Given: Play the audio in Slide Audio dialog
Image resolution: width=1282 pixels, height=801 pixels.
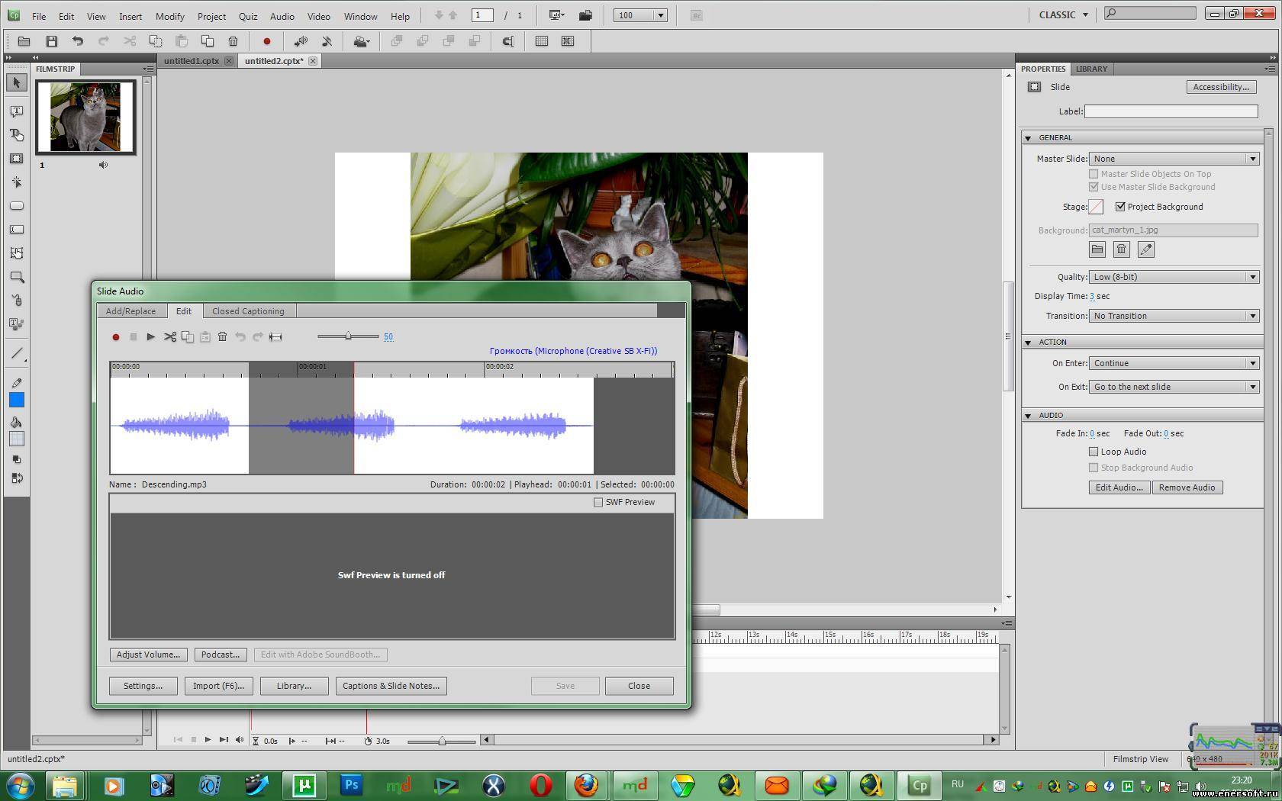Looking at the screenshot, I should point(151,336).
